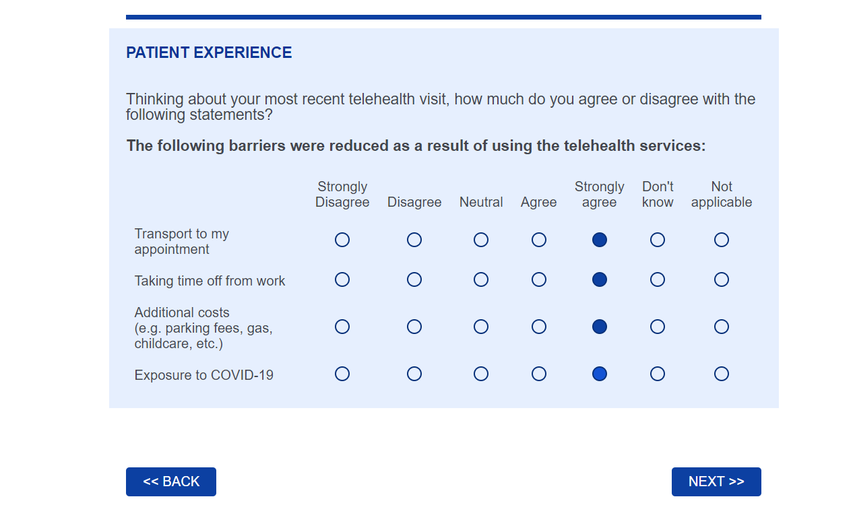Choose Not applicable for Additional costs row
853x532 pixels.
[x=722, y=327]
